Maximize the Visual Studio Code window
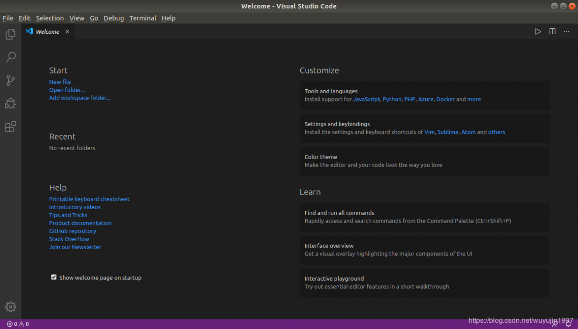Image resolution: width=578 pixels, height=329 pixels. click(563, 6)
